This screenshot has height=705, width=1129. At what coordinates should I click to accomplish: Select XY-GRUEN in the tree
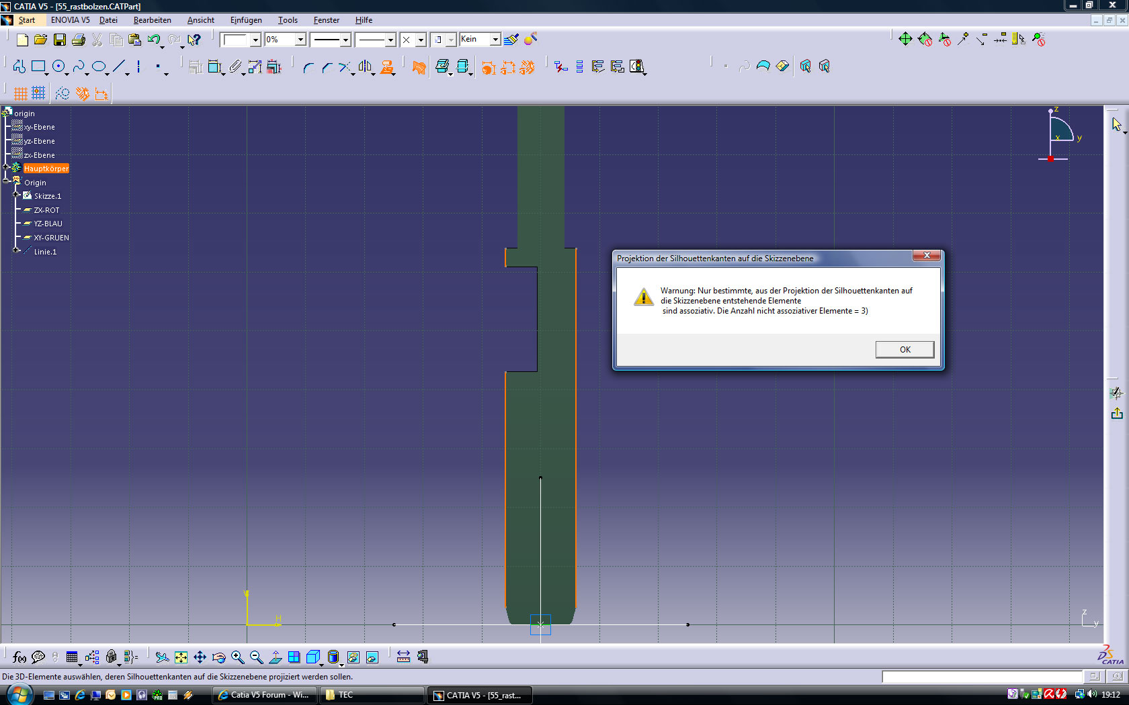[x=51, y=238]
